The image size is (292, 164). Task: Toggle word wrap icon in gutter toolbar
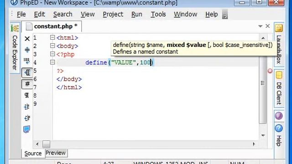click(27, 61)
